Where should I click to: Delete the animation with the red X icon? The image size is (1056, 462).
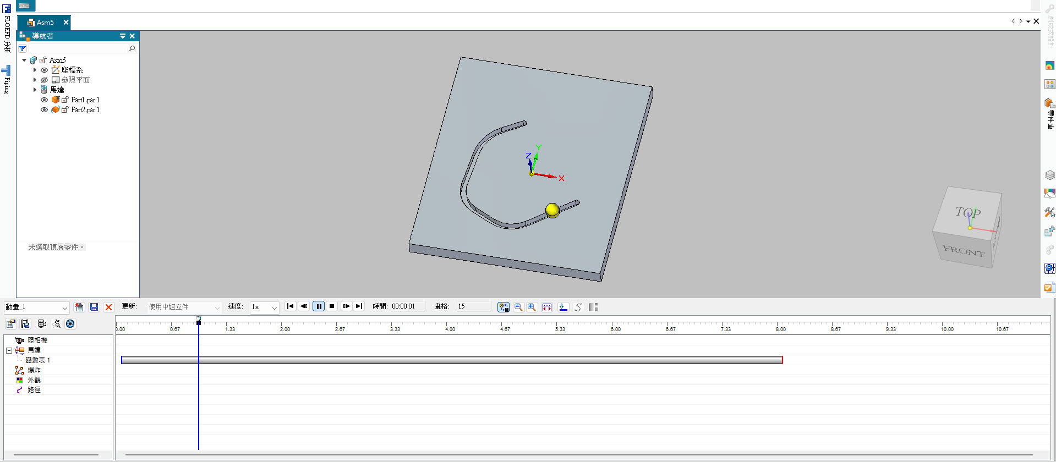[x=108, y=307]
